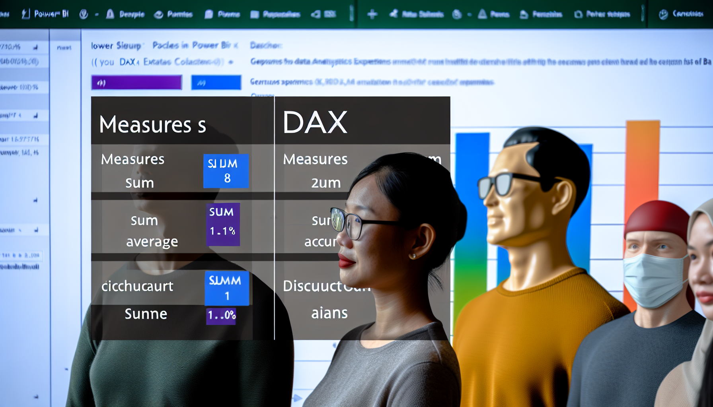Click the eye icon in the toolbar
Viewport: 713px width, 407px height.
pyautogui.click(x=158, y=15)
